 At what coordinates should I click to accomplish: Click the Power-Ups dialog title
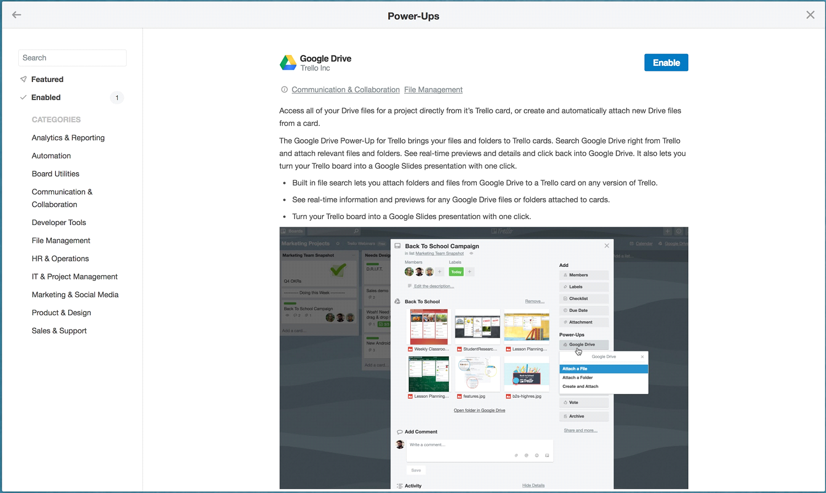[x=414, y=16]
